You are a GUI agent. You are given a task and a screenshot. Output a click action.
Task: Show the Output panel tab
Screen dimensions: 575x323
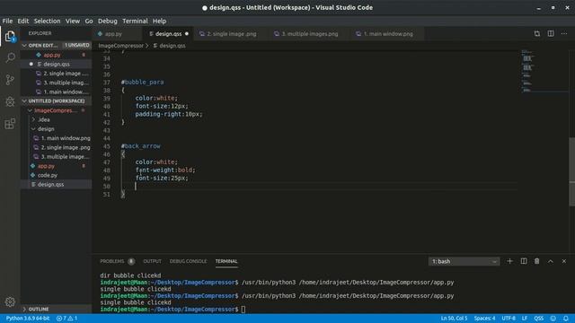(x=152, y=261)
